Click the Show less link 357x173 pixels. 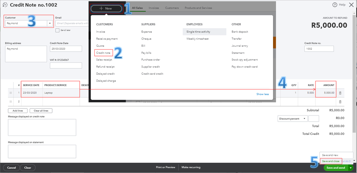click(x=263, y=94)
